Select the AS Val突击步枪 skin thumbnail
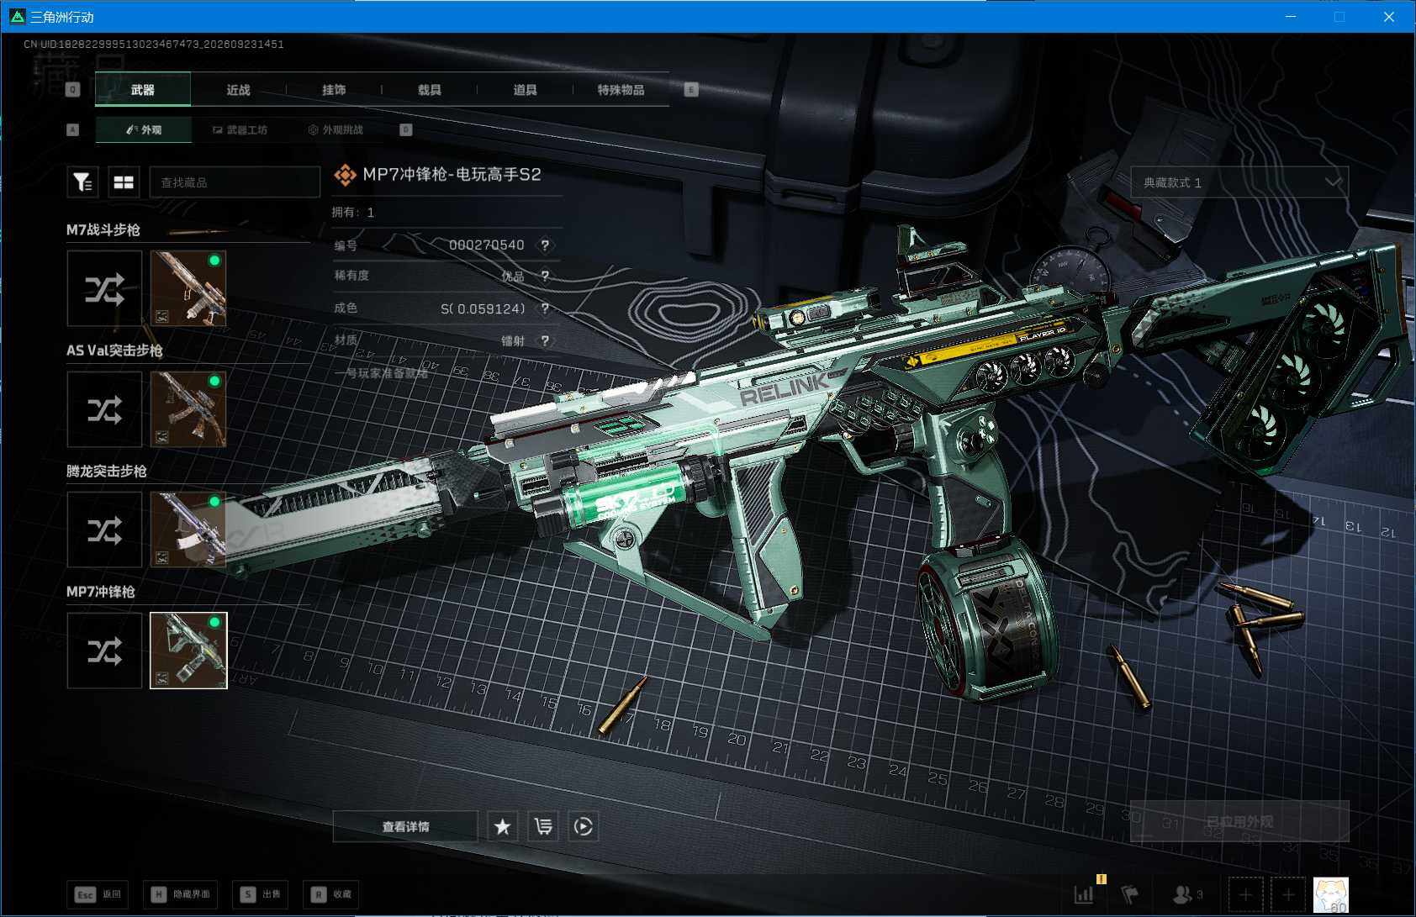The width and height of the screenshot is (1416, 917). tap(188, 409)
